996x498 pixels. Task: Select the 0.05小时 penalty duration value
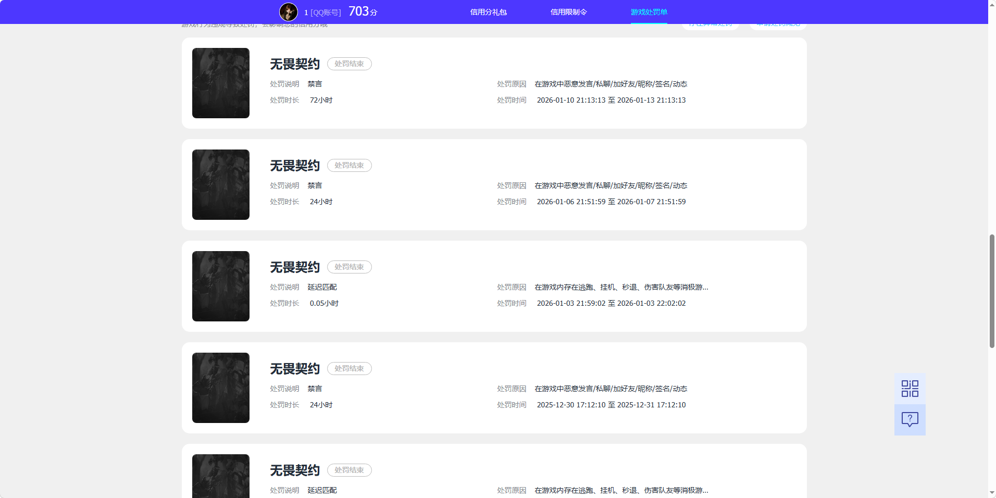[x=324, y=303]
